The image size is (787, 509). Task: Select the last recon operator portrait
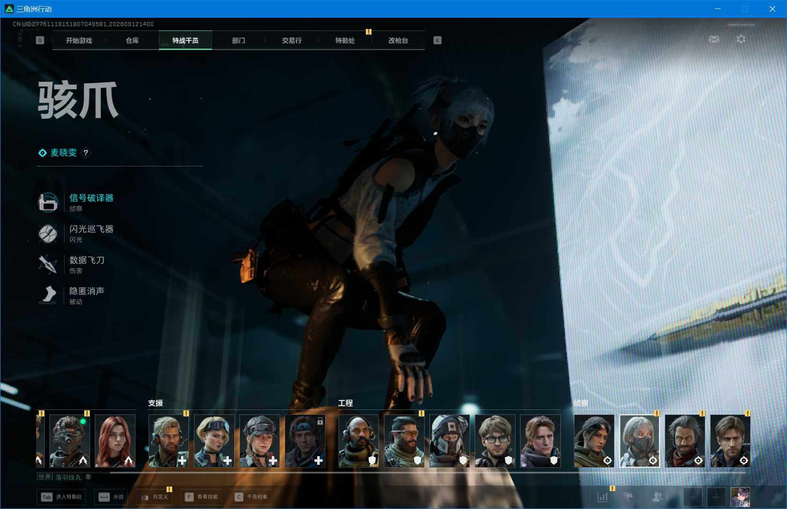(x=730, y=441)
